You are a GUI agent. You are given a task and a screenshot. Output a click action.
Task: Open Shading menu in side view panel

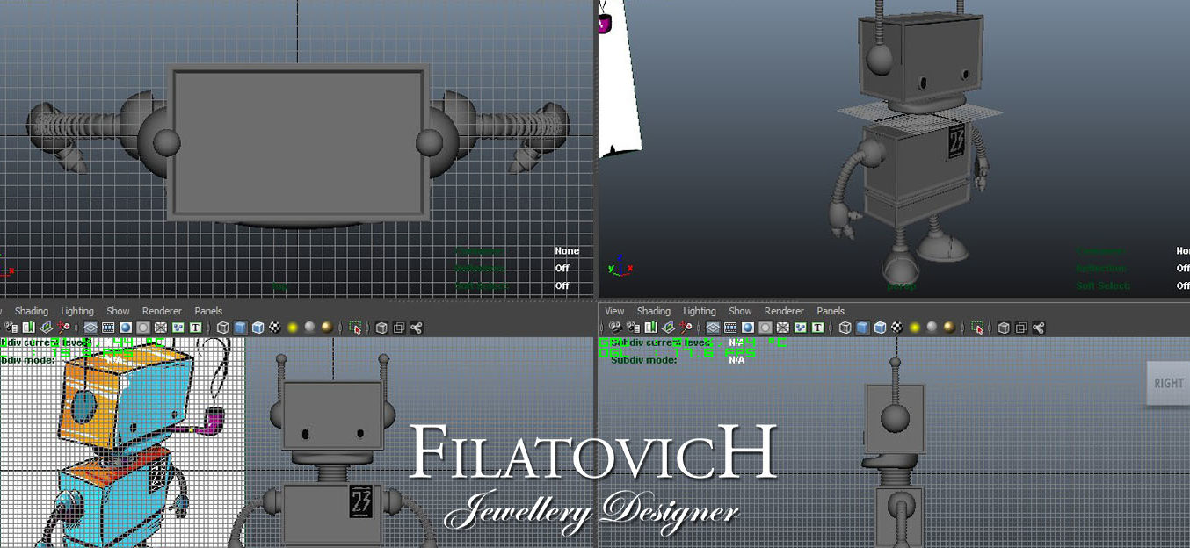tap(654, 311)
